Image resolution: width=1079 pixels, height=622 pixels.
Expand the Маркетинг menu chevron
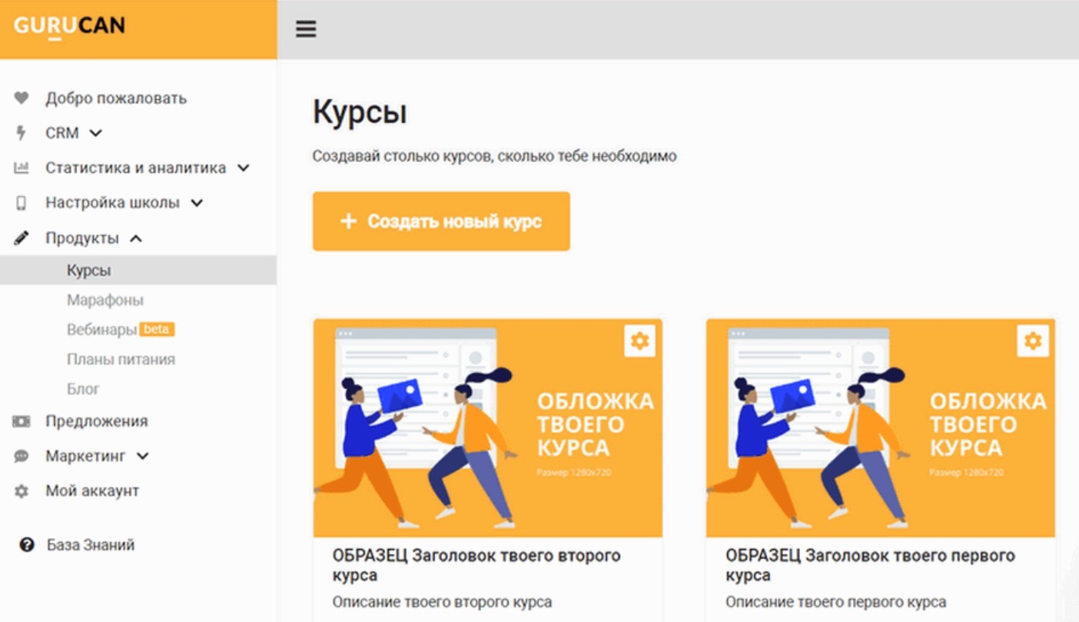coord(142,456)
